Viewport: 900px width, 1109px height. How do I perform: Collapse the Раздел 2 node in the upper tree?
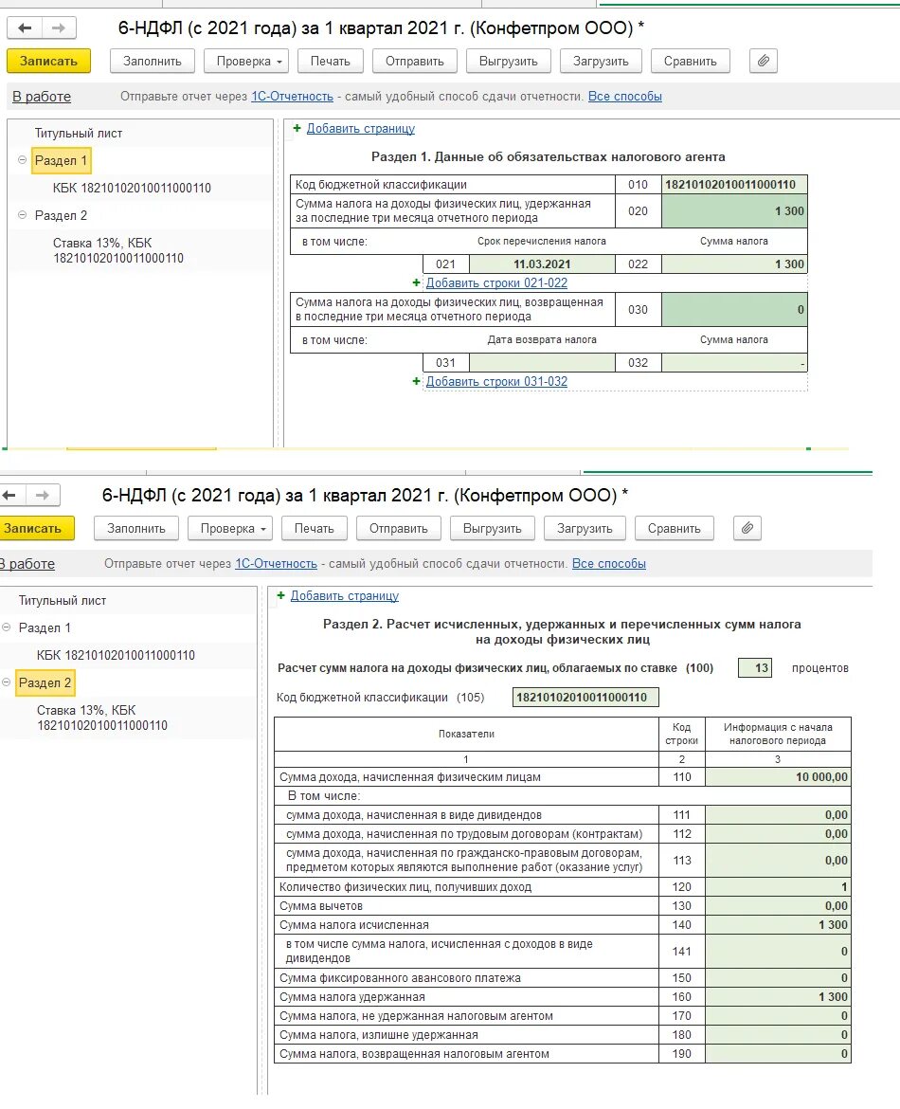click(x=22, y=215)
